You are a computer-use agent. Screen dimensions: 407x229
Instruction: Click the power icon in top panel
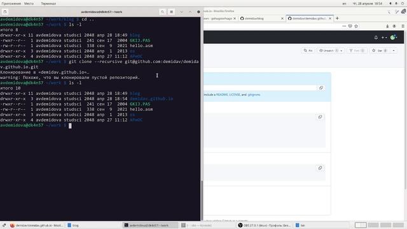point(403,4)
